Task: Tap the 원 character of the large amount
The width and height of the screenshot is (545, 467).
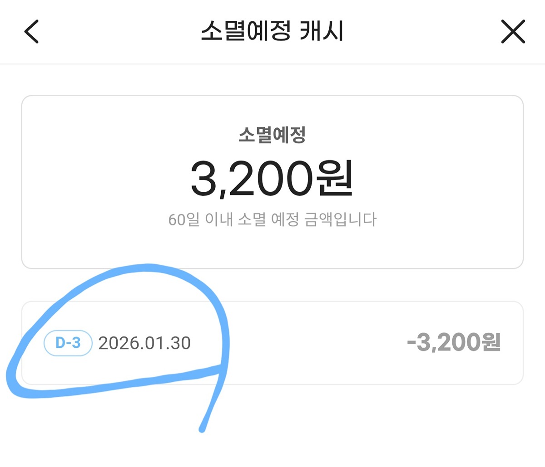Action: [x=335, y=178]
